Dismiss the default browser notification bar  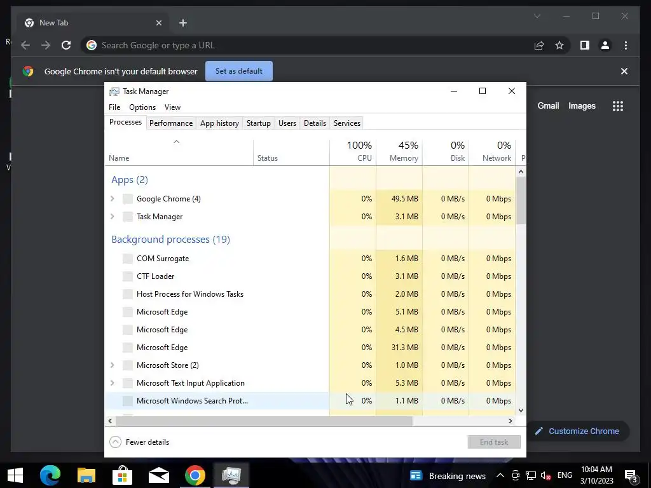click(624, 71)
